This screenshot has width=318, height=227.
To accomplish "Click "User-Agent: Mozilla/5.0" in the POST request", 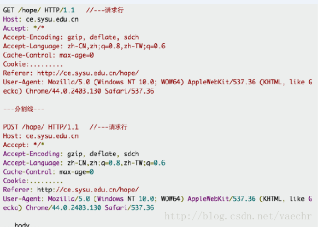I will (x=46, y=199).
